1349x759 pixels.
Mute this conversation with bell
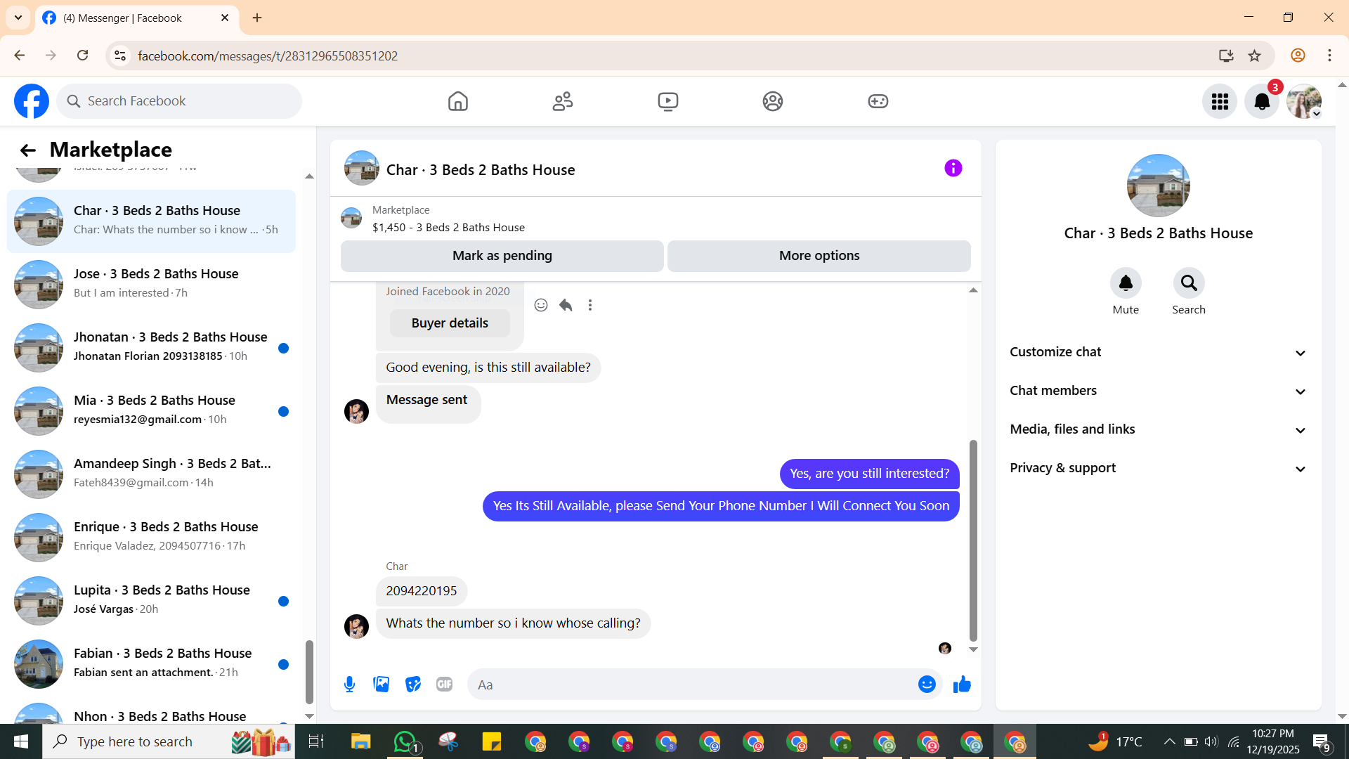(x=1126, y=283)
